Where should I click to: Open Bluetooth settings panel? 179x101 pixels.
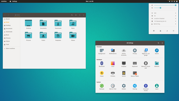pyautogui.click(x=102, y=64)
